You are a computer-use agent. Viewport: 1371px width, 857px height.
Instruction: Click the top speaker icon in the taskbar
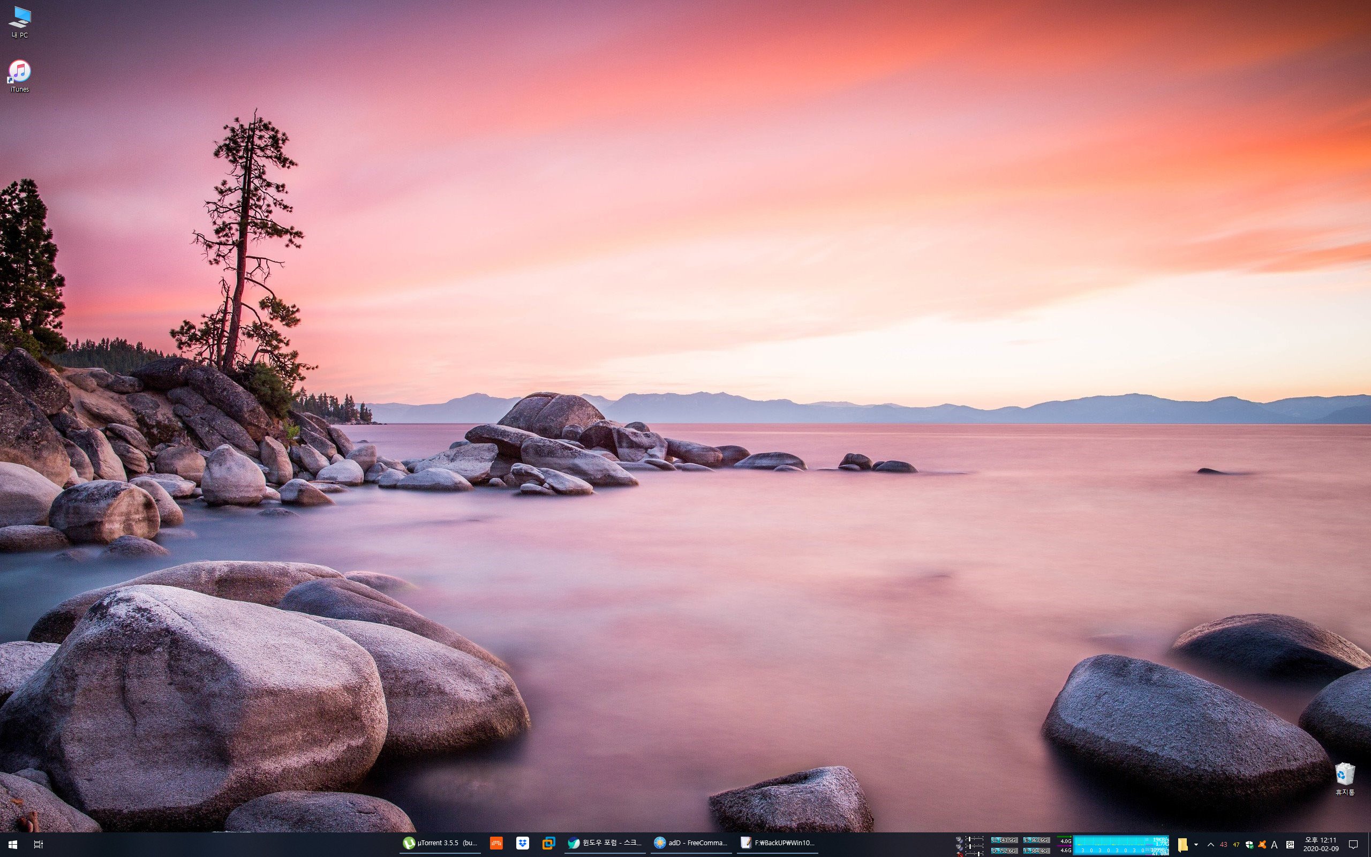pyautogui.click(x=959, y=839)
